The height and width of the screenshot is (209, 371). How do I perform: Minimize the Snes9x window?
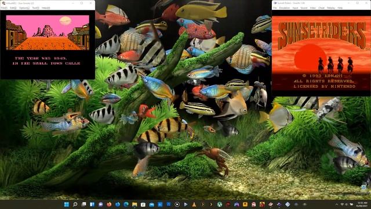349,3
